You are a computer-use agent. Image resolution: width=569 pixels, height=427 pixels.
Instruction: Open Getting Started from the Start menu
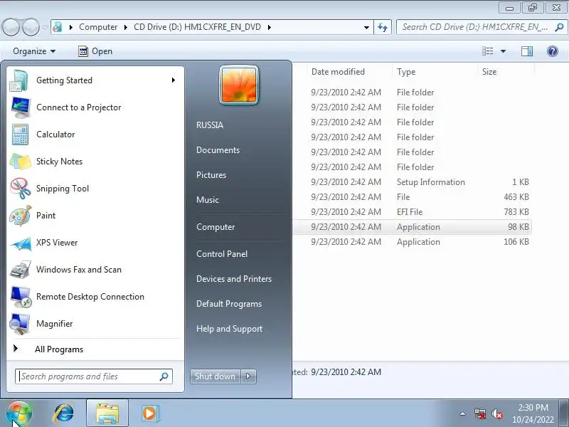pyautogui.click(x=95, y=80)
